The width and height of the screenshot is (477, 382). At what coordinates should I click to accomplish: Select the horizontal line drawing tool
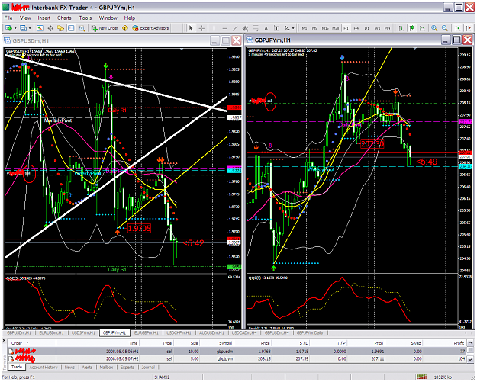pos(224,28)
